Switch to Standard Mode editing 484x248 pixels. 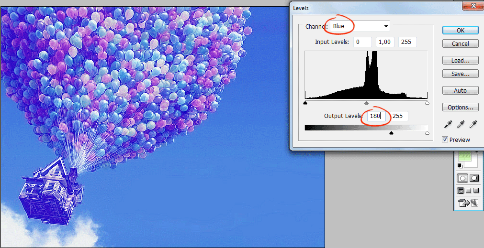coord(462,178)
